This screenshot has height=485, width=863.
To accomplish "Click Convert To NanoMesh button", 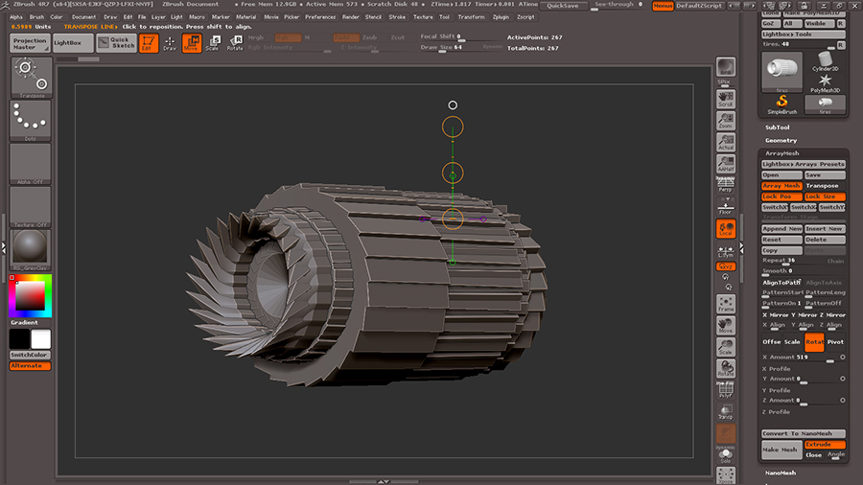I will pos(804,433).
